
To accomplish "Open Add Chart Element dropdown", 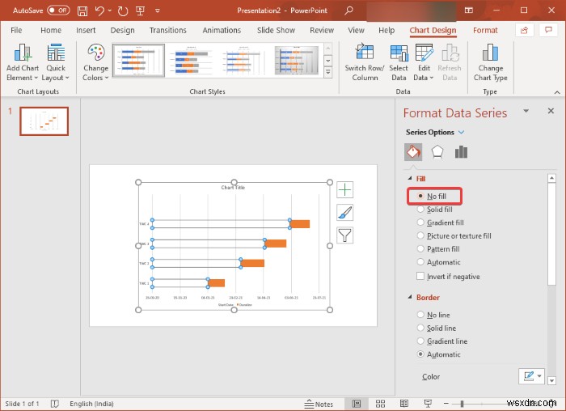I will (x=23, y=63).
